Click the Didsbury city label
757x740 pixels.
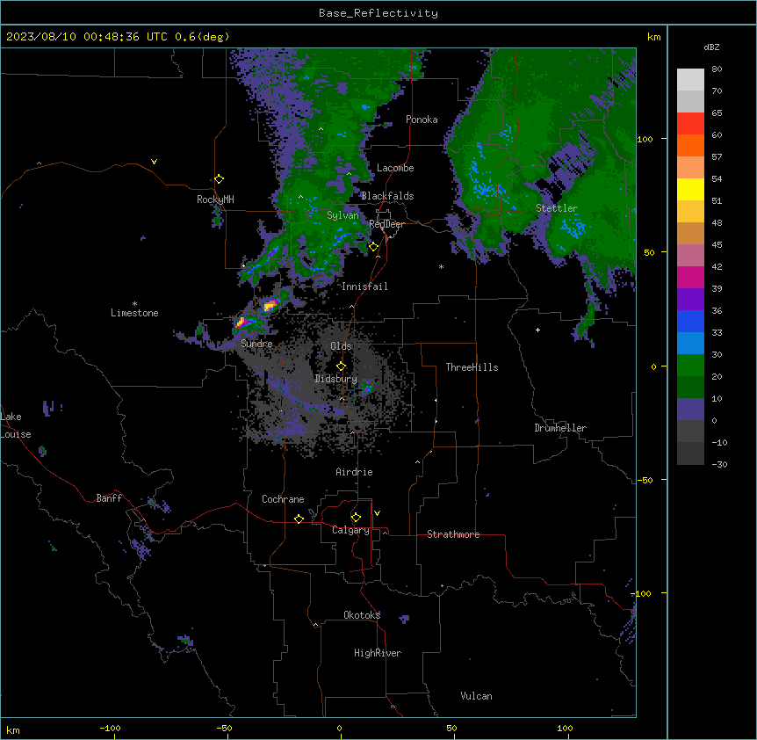tap(336, 379)
